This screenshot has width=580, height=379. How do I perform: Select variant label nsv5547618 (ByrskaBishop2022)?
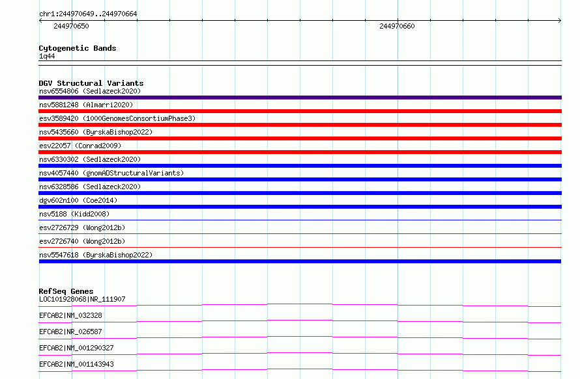(96, 255)
